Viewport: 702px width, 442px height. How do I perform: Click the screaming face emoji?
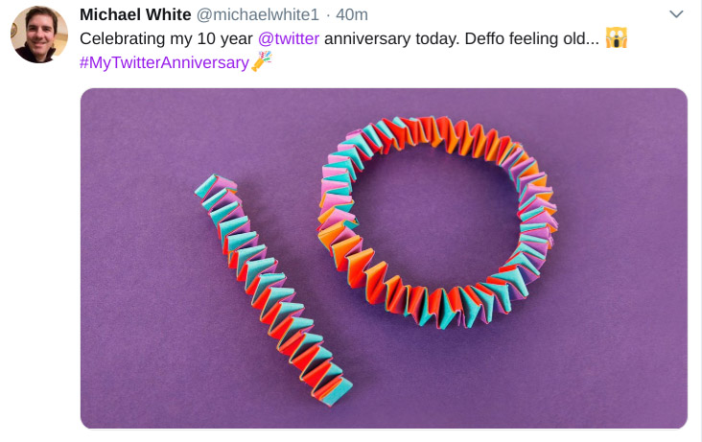(617, 39)
